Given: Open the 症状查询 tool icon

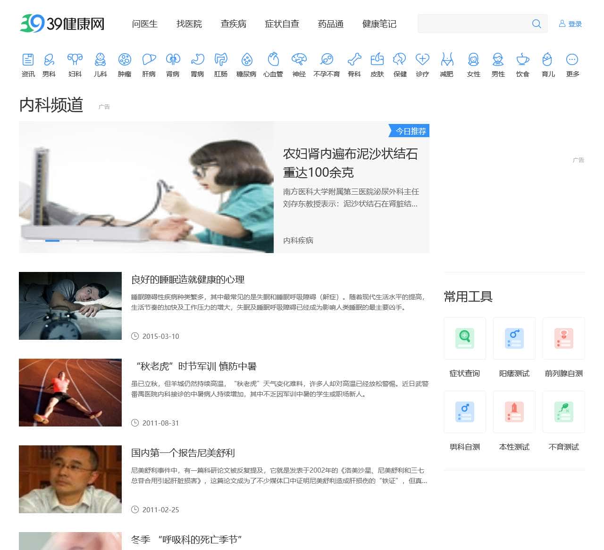Looking at the screenshot, I should tap(464, 338).
